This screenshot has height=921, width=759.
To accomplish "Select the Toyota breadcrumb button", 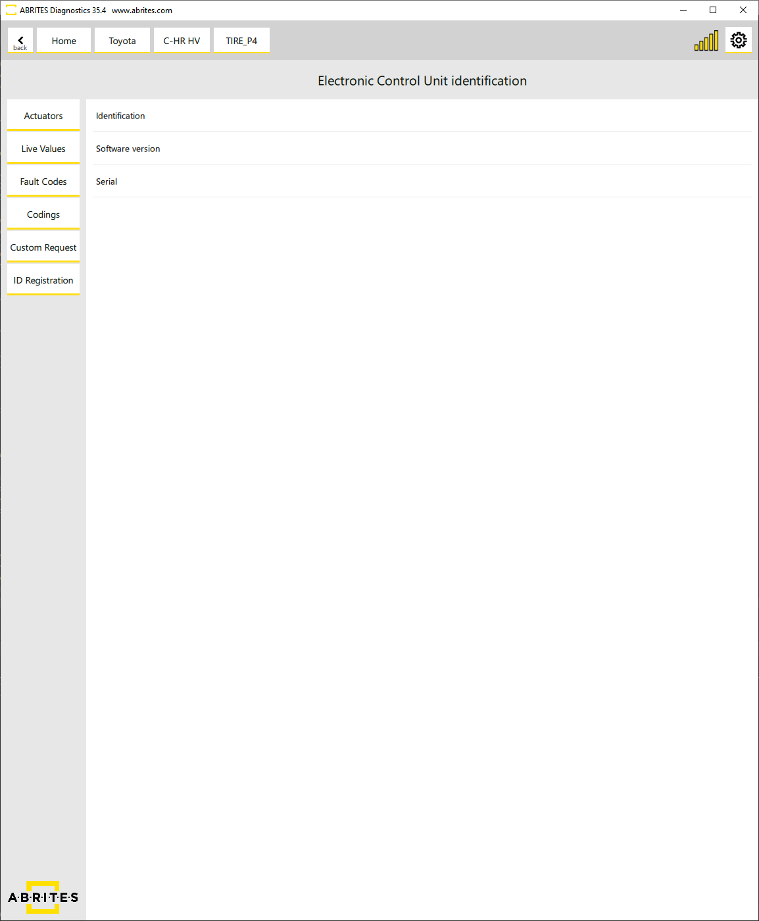I will [x=122, y=41].
